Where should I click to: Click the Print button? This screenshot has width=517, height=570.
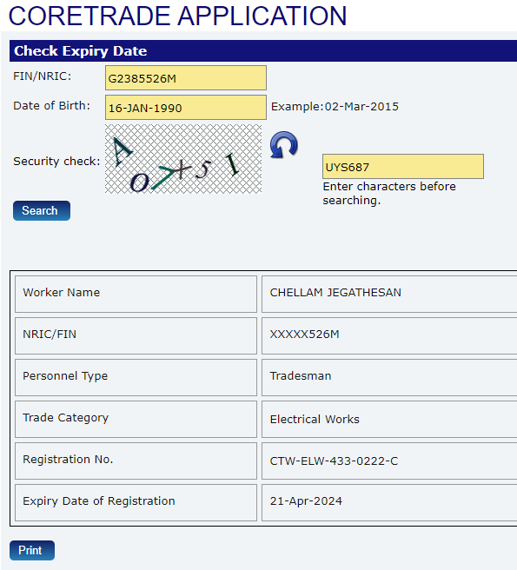[32, 550]
